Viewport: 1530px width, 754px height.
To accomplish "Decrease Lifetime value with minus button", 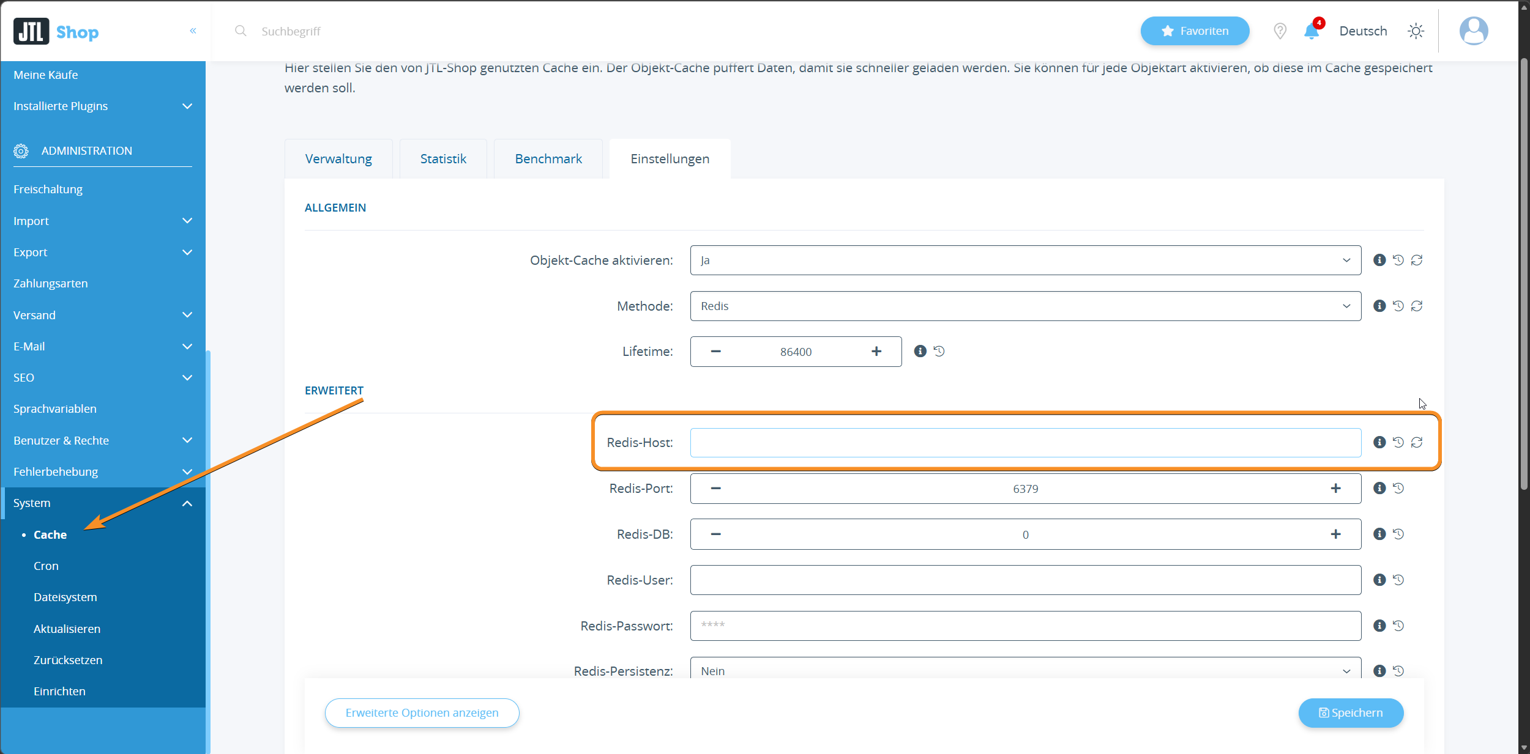I will [715, 352].
